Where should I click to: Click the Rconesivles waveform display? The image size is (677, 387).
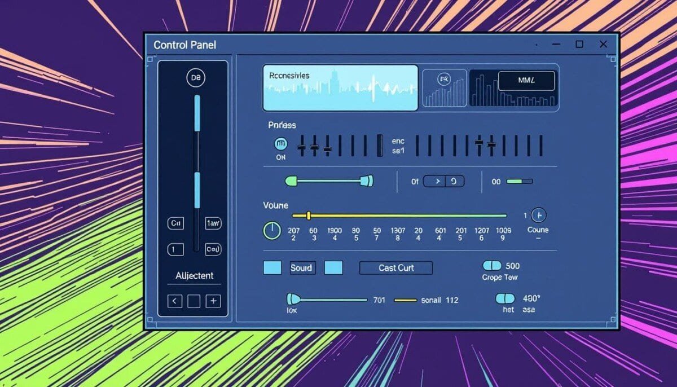(x=340, y=87)
